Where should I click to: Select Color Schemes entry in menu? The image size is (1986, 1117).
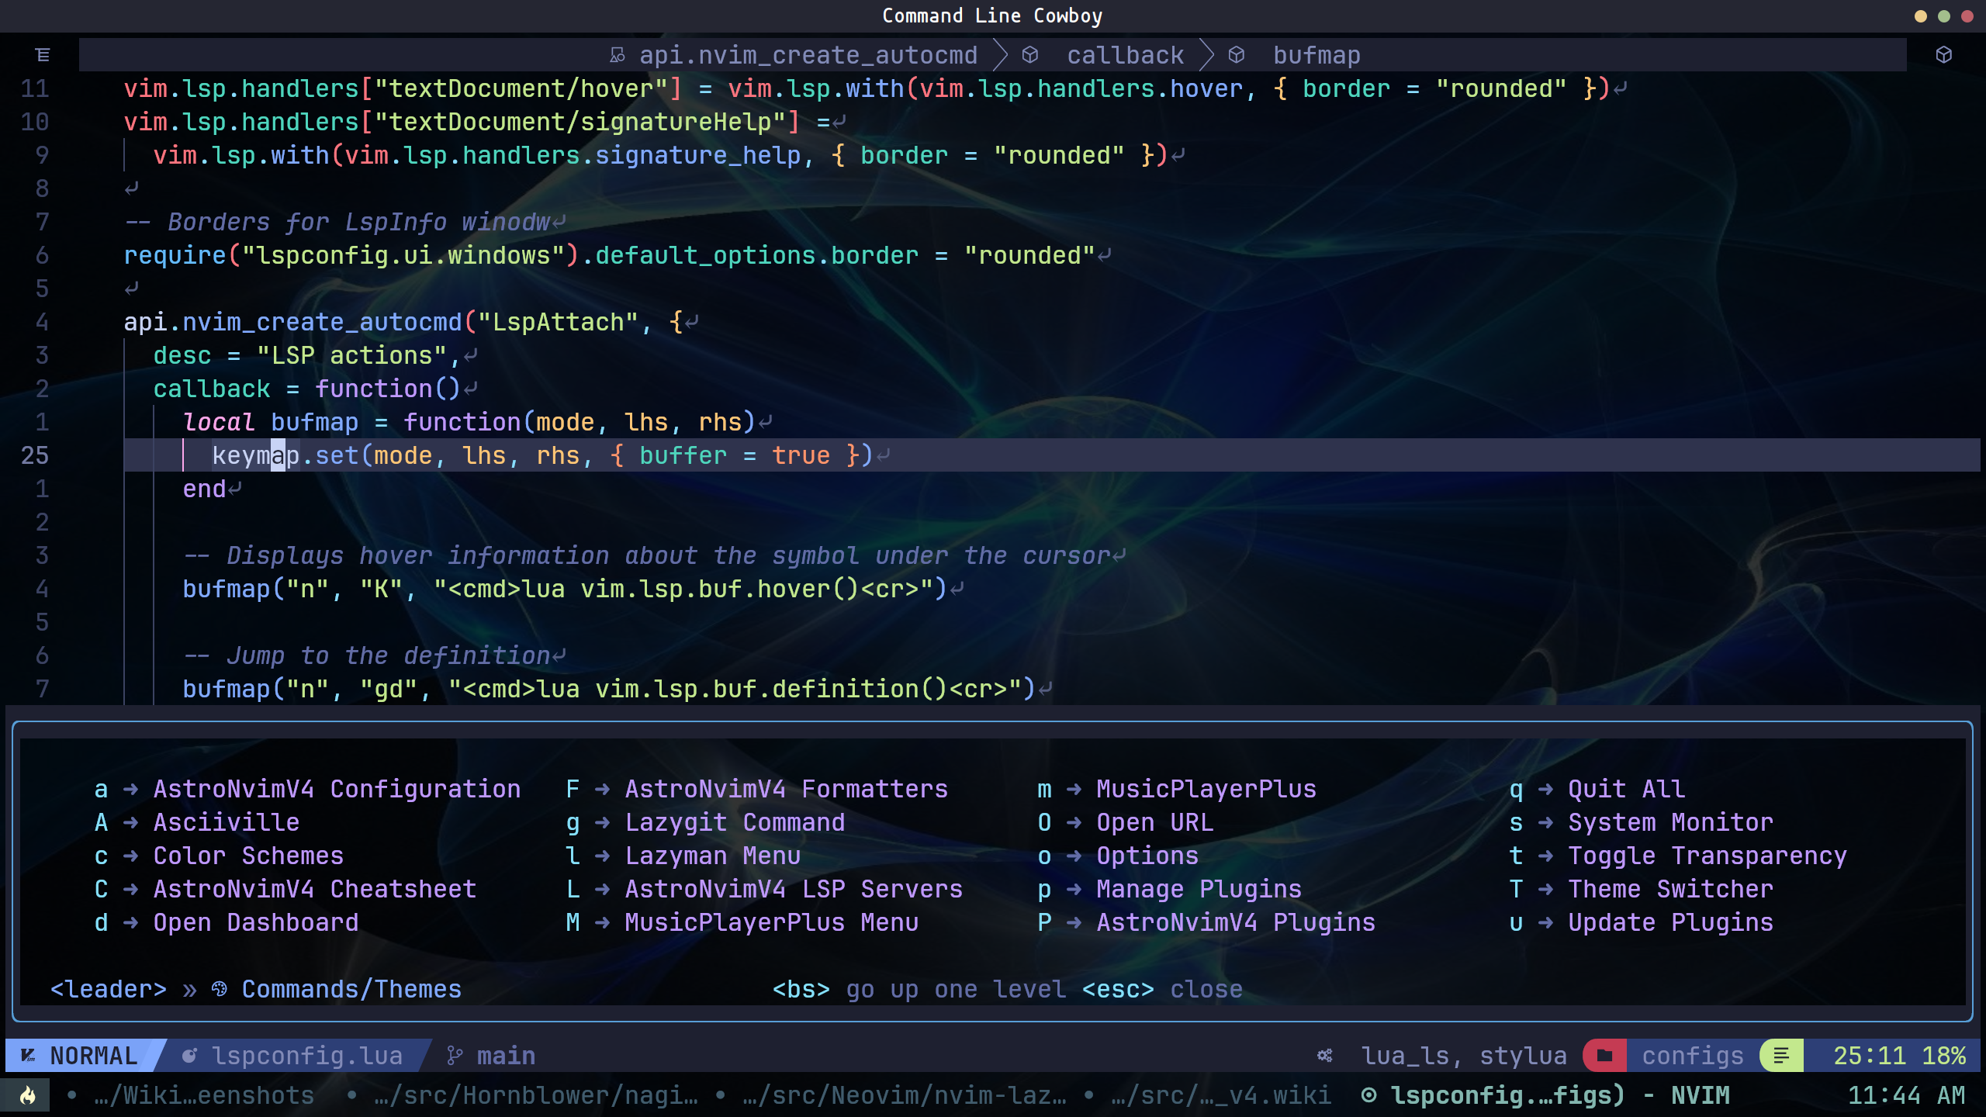pyautogui.click(x=248, y=856)
